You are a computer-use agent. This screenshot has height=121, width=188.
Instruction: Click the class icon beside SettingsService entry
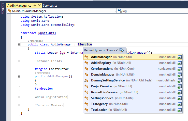click(x=86, y=98)
